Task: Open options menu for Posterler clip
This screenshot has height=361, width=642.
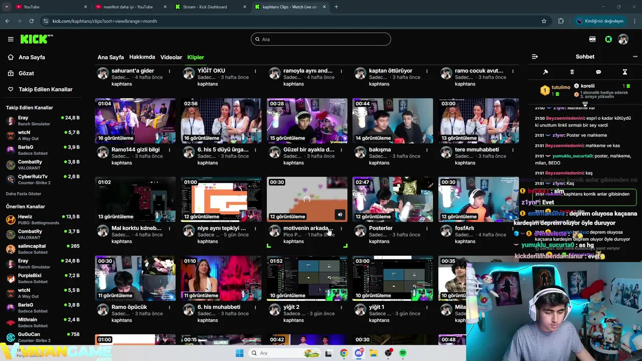Action: point(427,229)
